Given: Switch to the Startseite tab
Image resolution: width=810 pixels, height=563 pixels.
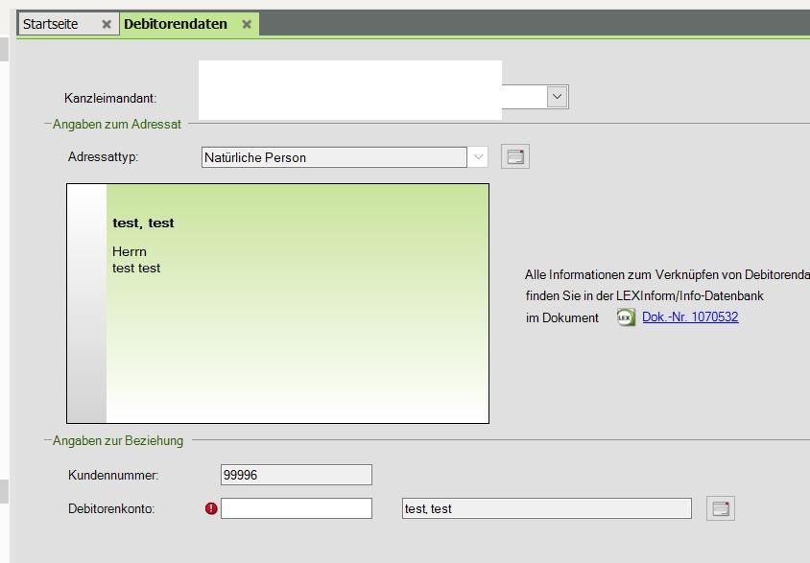Looking at the screenshot, I should 51,24.
